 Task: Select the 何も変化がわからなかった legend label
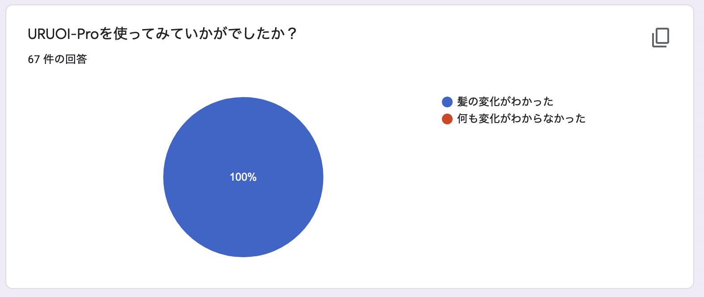point(521,119)
